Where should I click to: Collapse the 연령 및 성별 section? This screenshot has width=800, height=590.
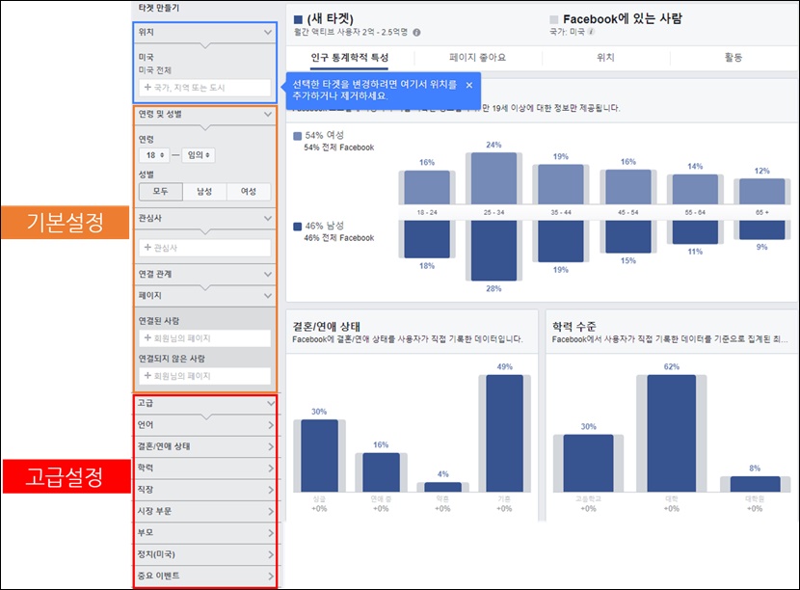(268, 115)
